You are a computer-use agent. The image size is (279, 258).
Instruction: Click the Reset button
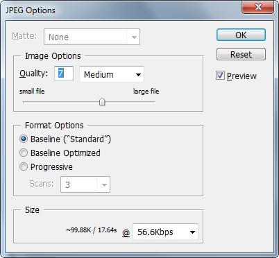coord(241,54)
